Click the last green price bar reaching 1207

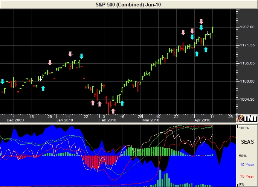(x=212, y=30)
